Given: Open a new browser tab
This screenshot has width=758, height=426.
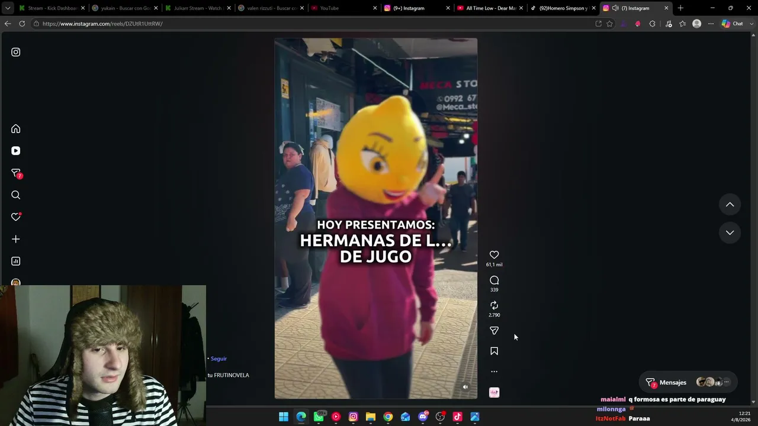Looking at the screenshot, I should point(680,8).
